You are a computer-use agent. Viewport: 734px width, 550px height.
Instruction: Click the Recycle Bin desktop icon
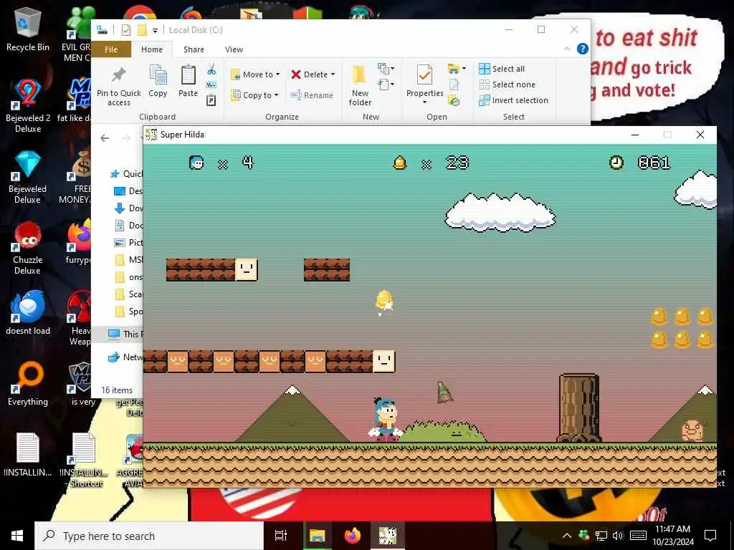pyautogui.click(x=28, y=29)
